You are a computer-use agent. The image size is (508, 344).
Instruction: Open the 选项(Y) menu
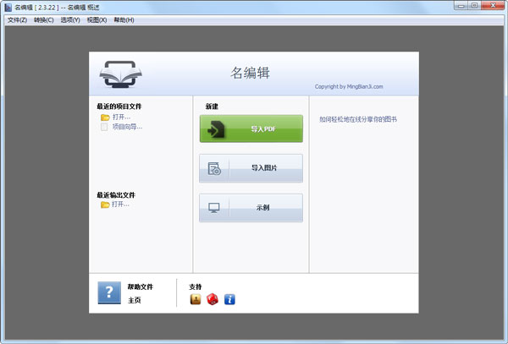point(70,20)
